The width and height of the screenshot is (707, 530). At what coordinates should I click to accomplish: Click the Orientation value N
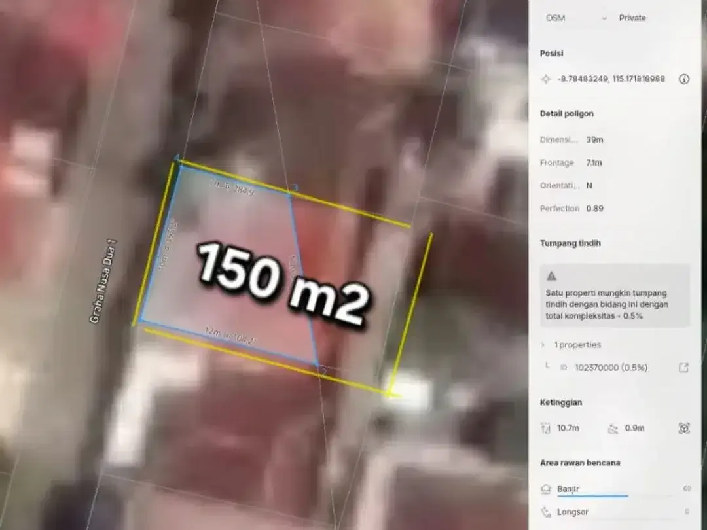[x=589, y=186]
